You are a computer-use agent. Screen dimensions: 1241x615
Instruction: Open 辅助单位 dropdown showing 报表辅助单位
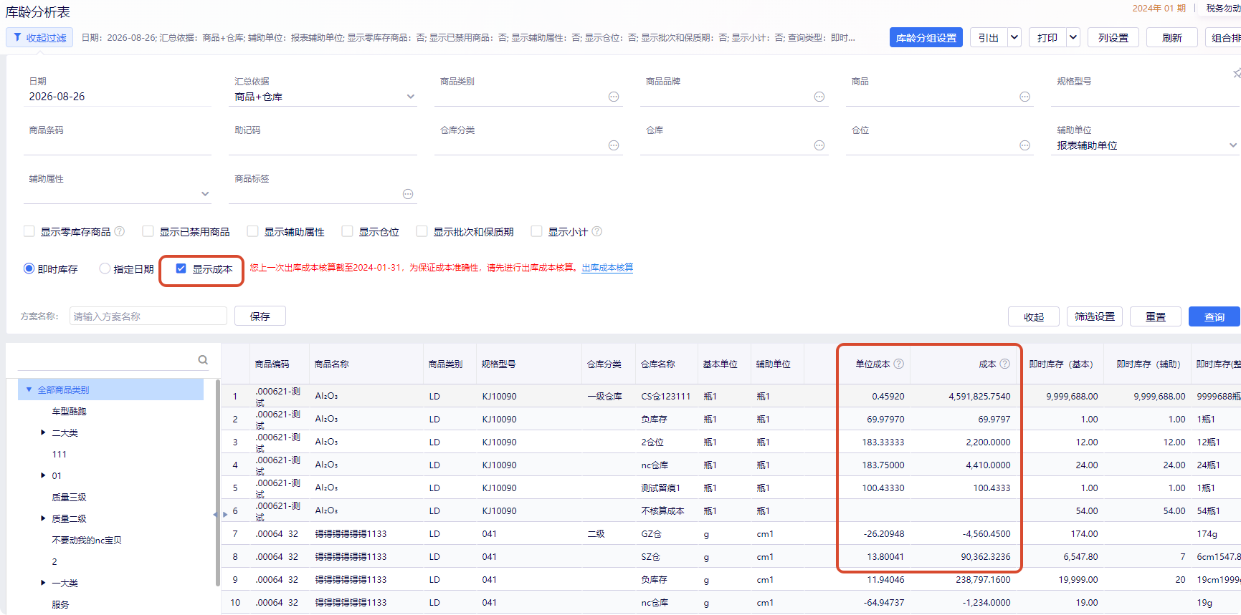point(1145,145)
